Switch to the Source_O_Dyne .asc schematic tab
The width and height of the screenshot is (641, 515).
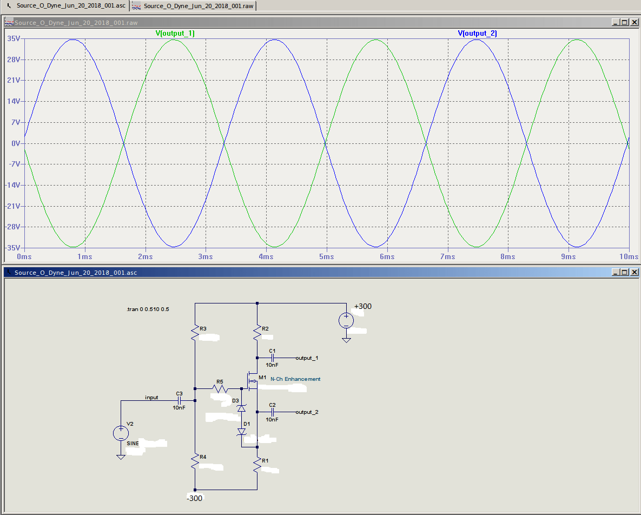coord(67,6)
